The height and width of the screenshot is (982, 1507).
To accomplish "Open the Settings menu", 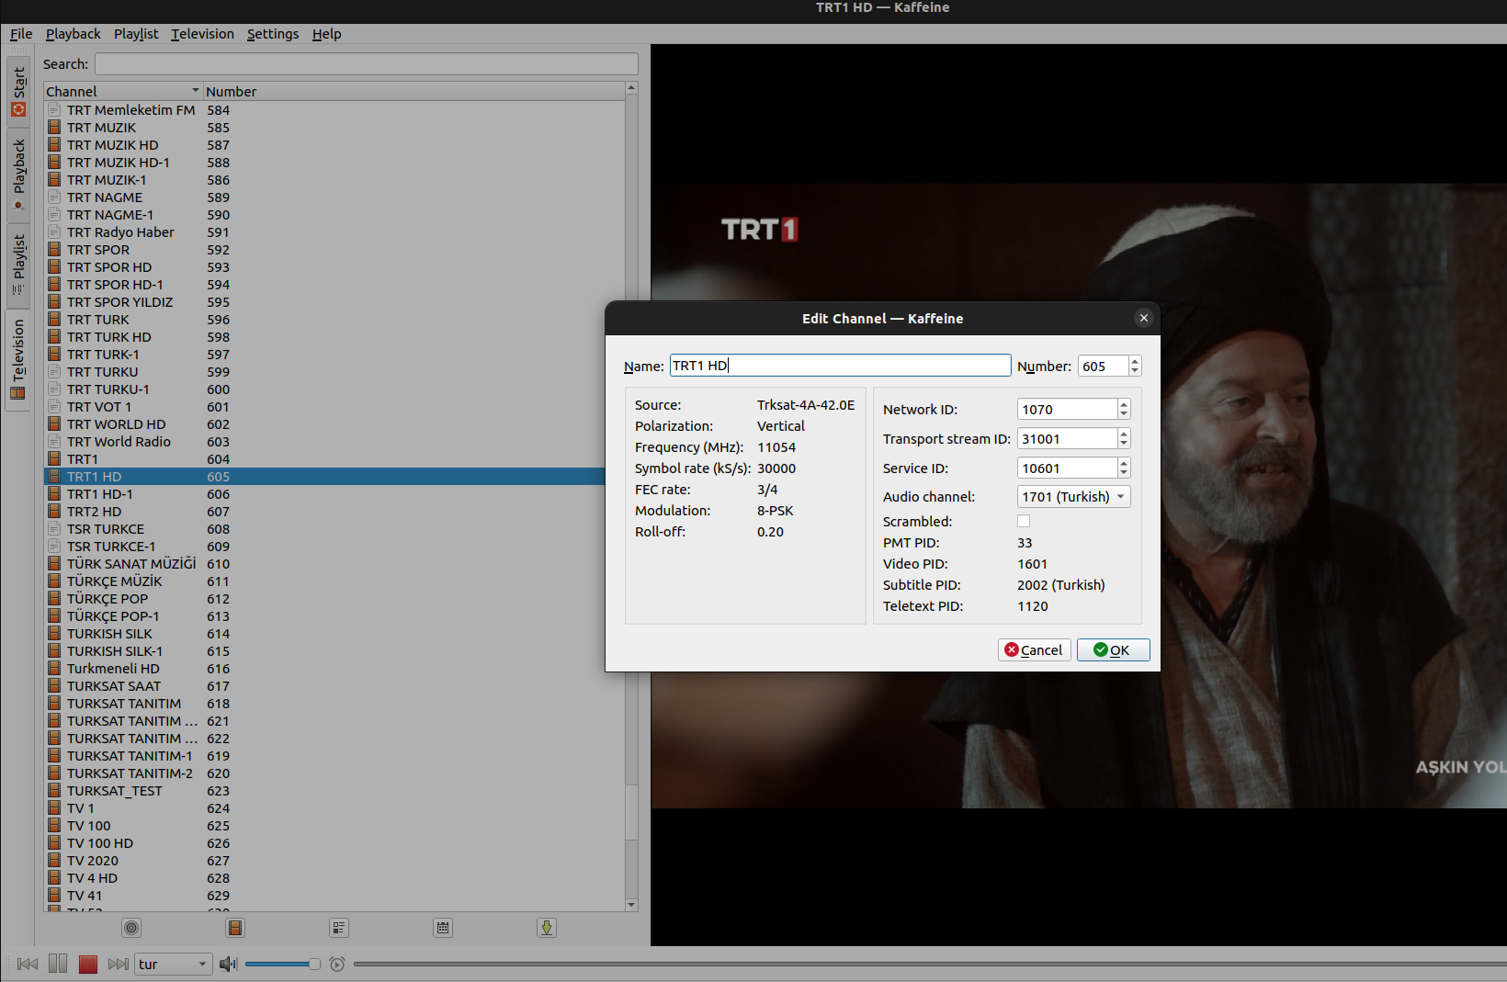I will [x=273, y=34].
